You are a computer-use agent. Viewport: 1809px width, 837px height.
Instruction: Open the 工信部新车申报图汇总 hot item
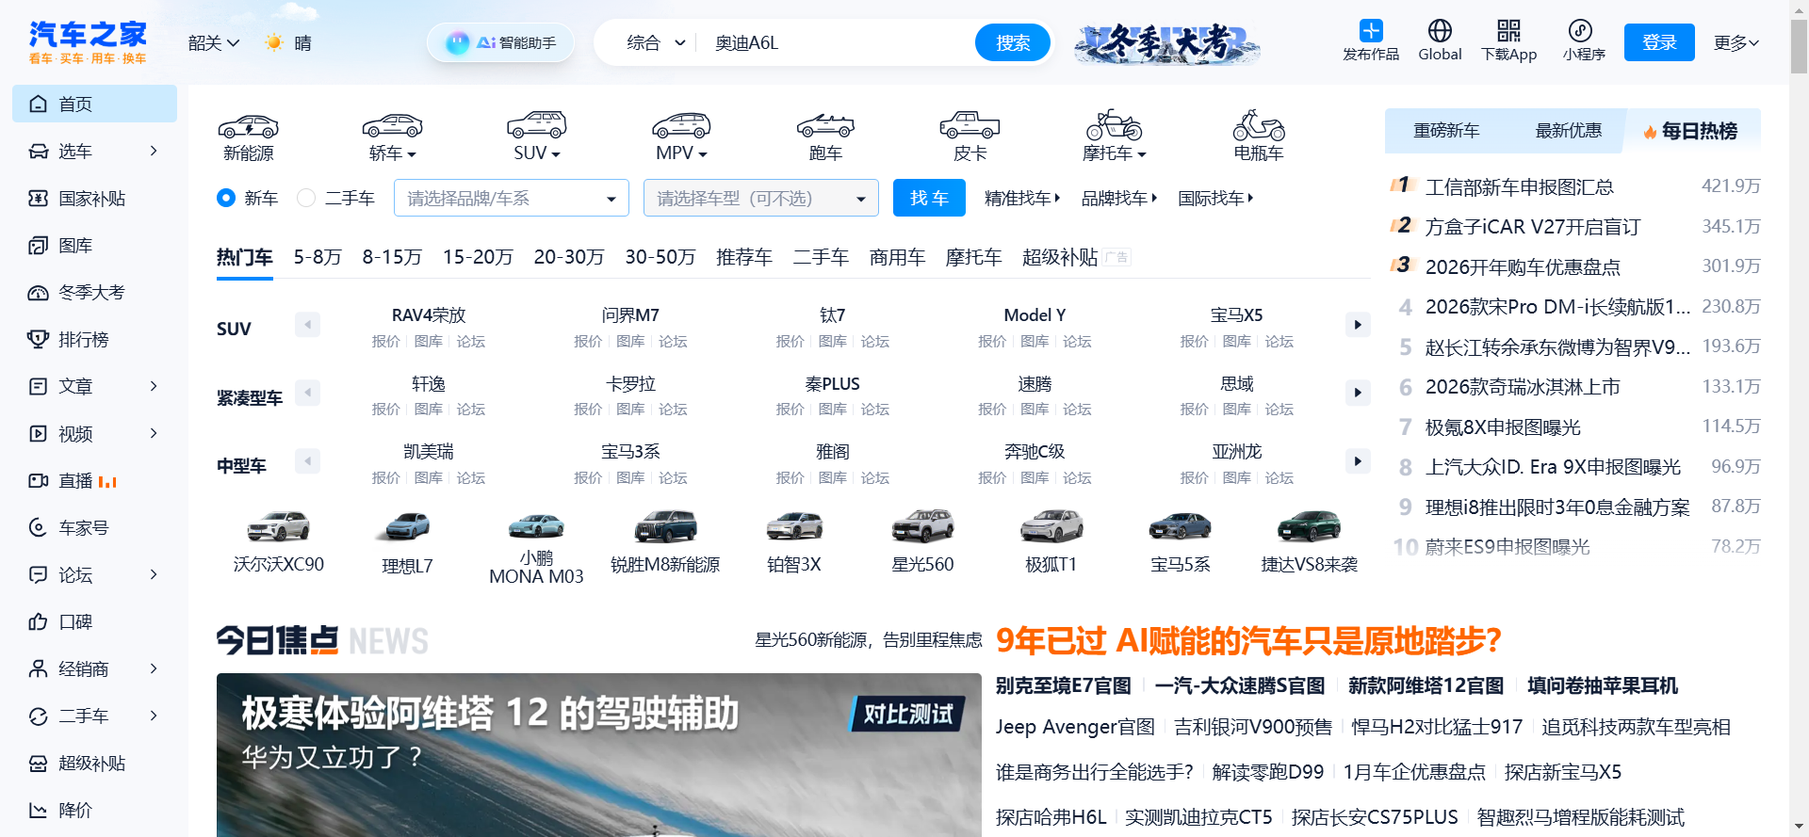coord(1520,186)
